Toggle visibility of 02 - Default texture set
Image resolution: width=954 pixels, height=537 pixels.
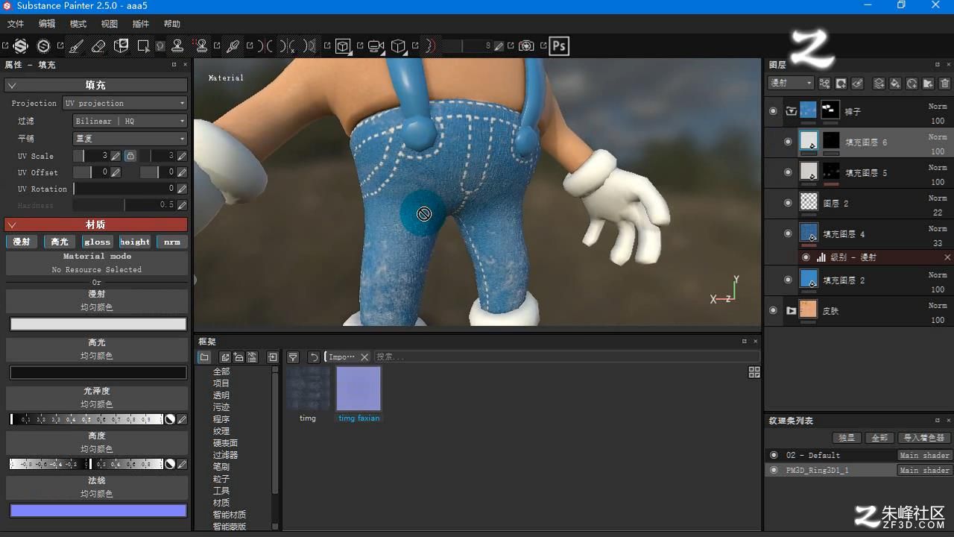773,455
